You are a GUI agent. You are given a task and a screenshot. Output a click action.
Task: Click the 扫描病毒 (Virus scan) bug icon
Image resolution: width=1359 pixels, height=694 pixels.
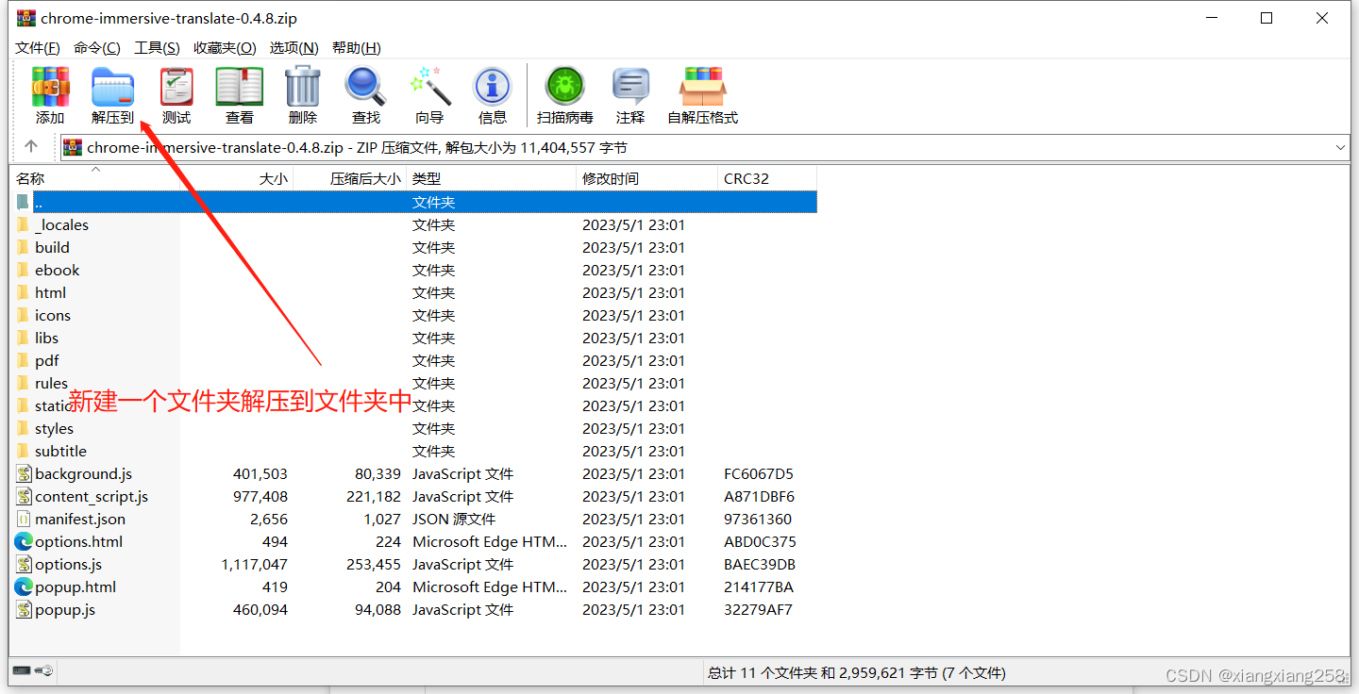tap(564, 87)
